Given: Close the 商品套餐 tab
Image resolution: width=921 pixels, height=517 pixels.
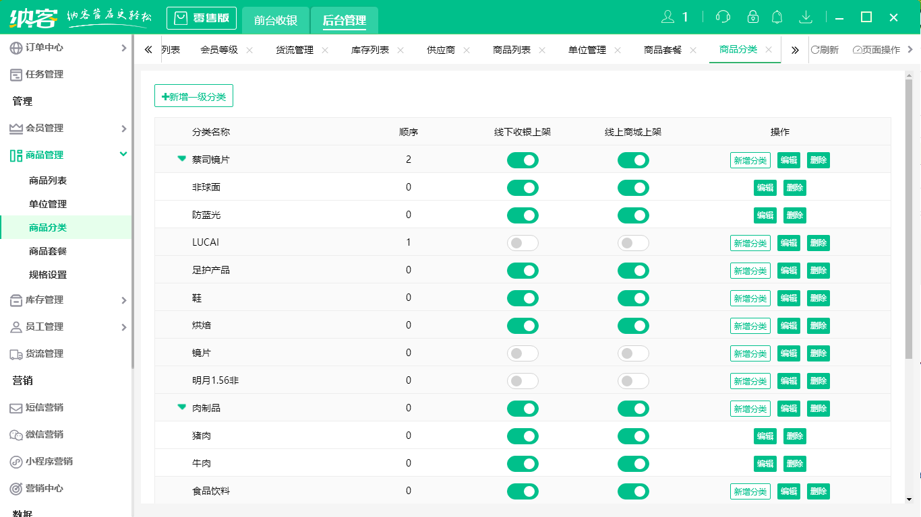Looking at the screenshot, I should point(693,50).
